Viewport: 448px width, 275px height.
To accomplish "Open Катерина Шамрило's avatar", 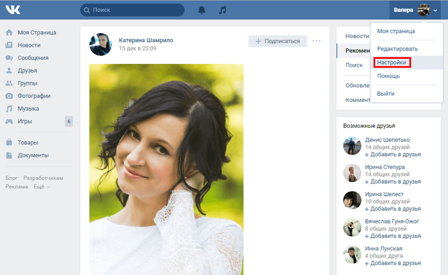I will pos(100,44).
